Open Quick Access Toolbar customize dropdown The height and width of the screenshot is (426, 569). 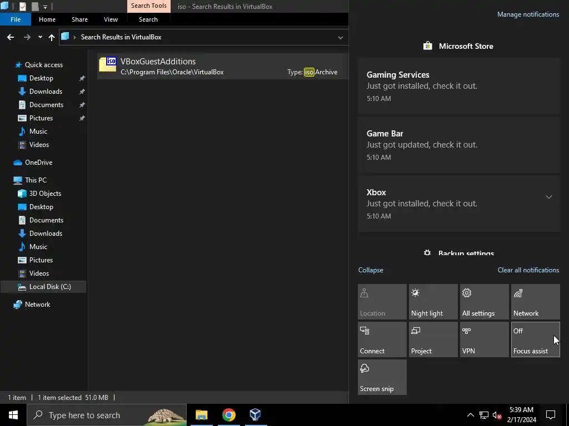point(45,7)
